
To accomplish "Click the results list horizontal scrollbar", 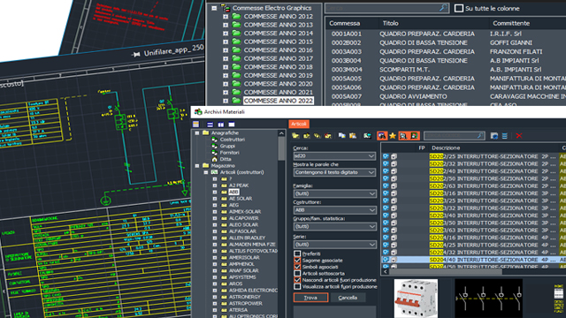I will point(445,272).
